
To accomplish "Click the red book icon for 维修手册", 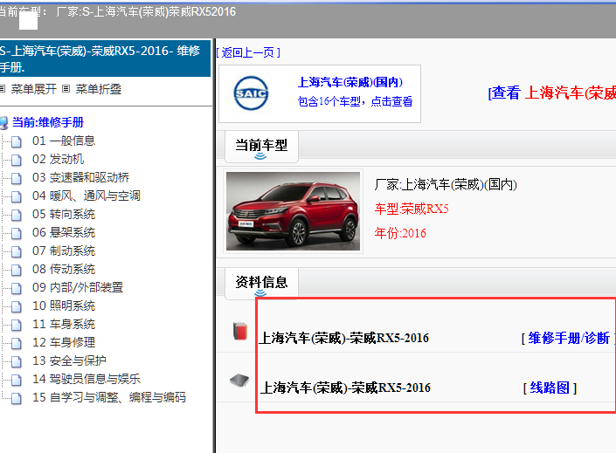I will tap(240, 331).
